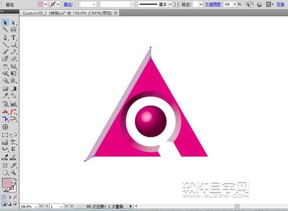This screenshot has height=211, width=288.
Task: Open the fill color dropdown in control bar
Action: coord(46,4)
